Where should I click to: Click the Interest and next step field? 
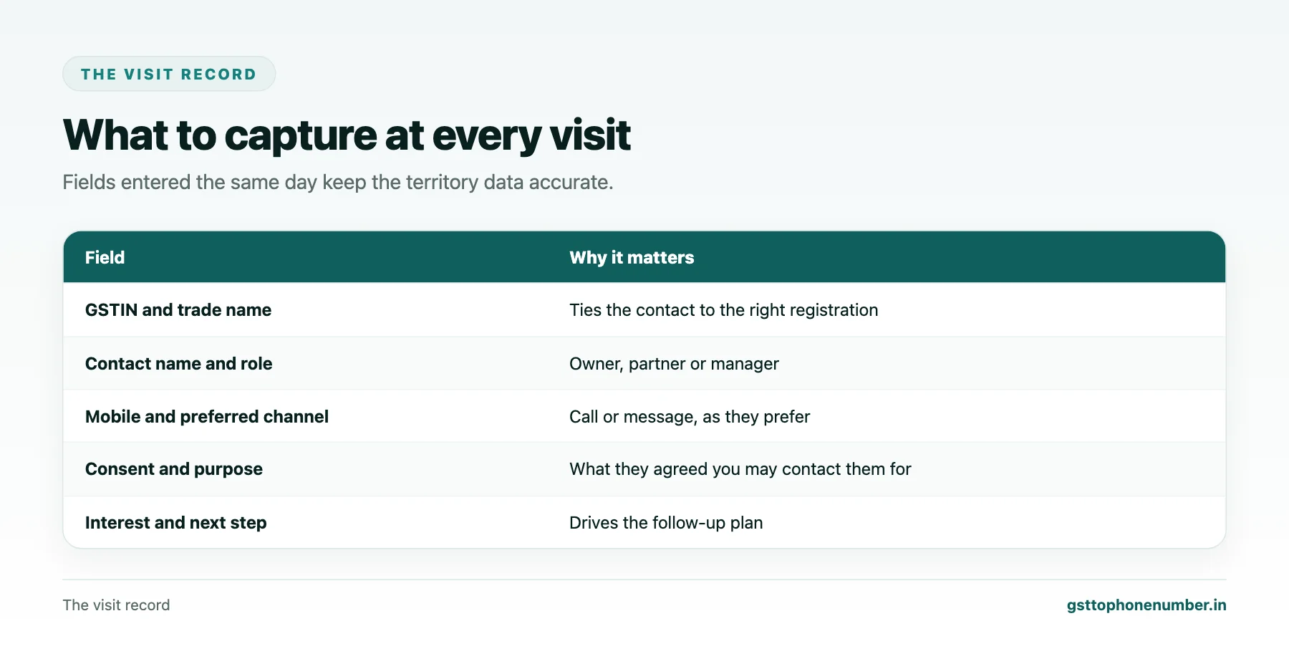tap(175, 522)
